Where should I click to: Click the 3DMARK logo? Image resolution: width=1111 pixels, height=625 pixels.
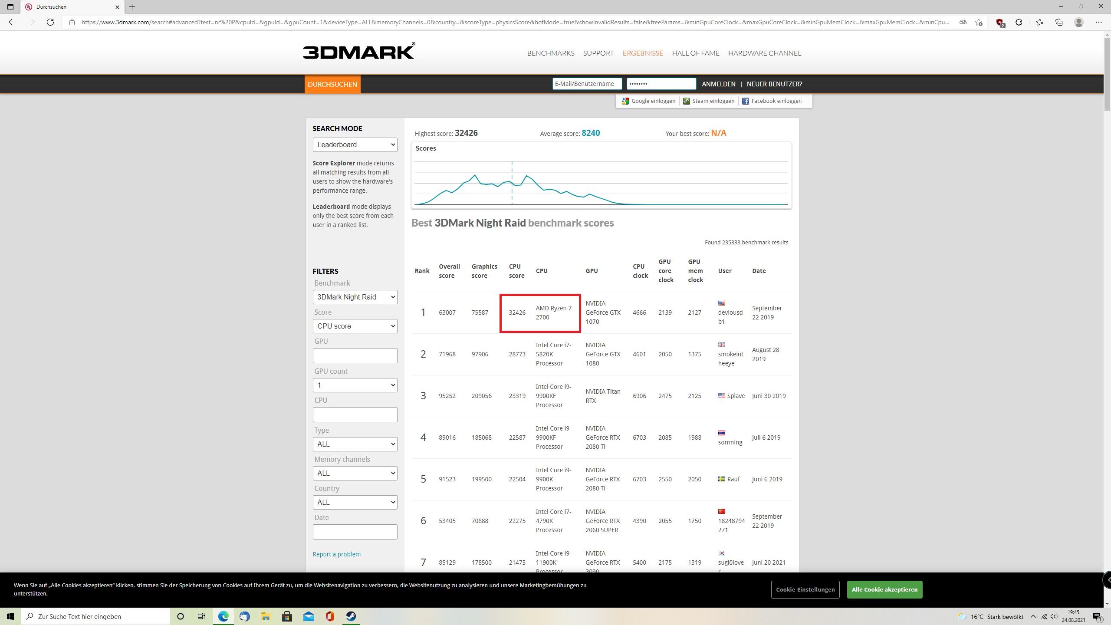click(359, 51)
